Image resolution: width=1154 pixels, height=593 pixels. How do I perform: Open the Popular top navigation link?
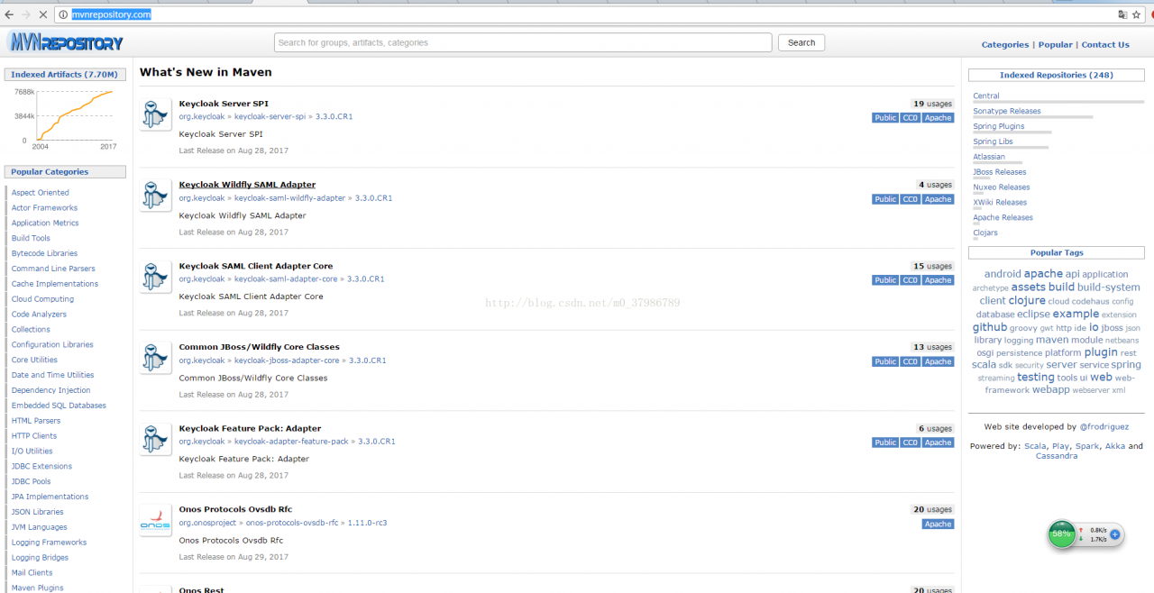[1056, 44]
